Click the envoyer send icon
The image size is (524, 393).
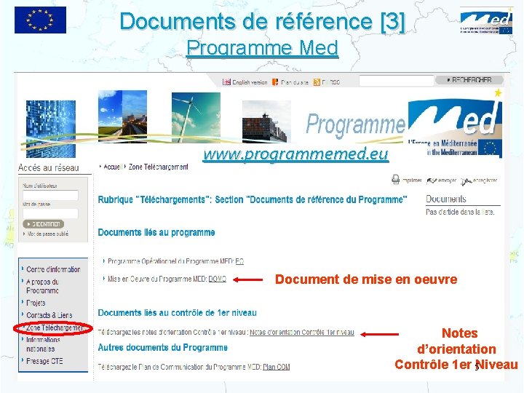(432, 180)
